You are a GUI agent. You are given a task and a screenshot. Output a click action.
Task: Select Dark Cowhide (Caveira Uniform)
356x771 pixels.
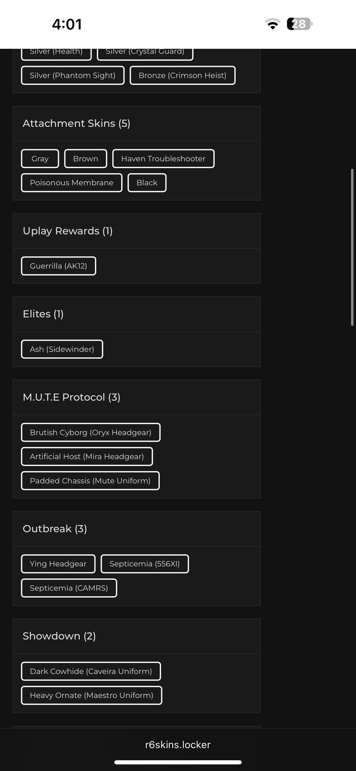91,671
